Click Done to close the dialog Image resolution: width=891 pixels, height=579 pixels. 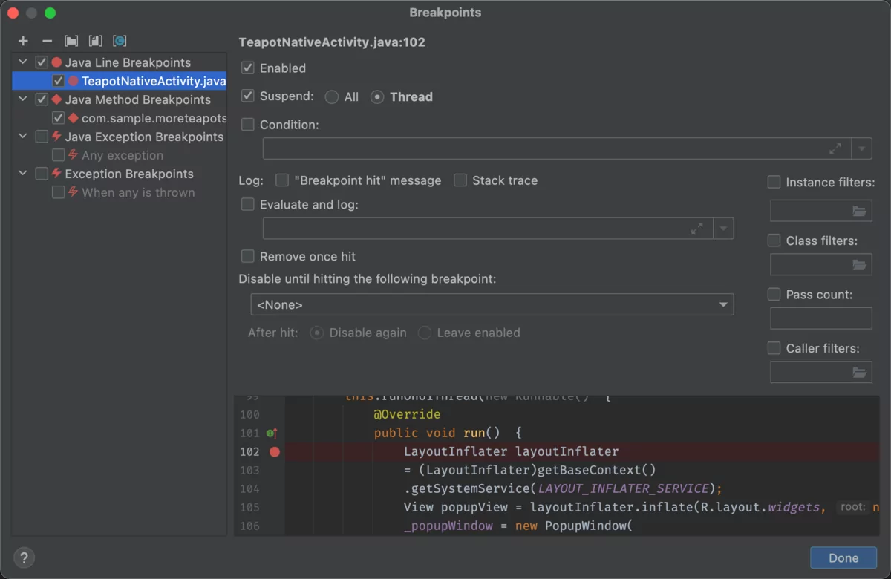(843, 558)
